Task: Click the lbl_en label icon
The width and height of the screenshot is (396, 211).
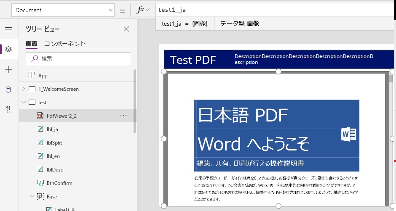Action: click(x=40, y=156)
